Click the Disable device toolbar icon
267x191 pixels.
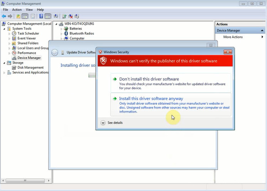click(x=77, y=16)
